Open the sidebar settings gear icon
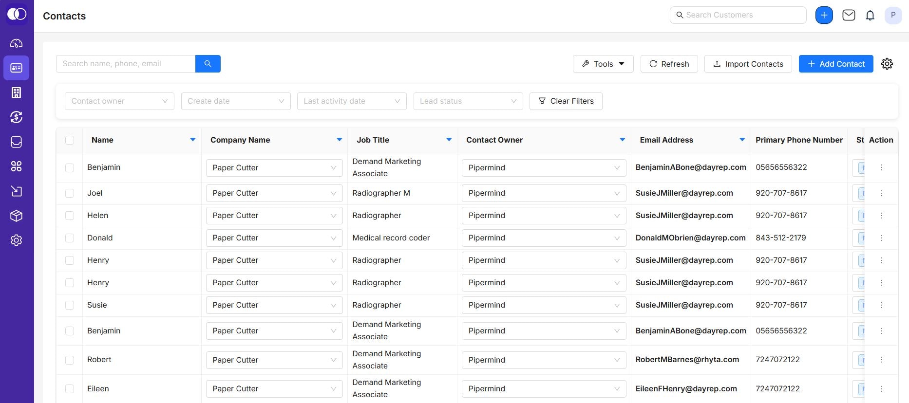This screenshot has height=403, width=909. (x=17, y=240)
